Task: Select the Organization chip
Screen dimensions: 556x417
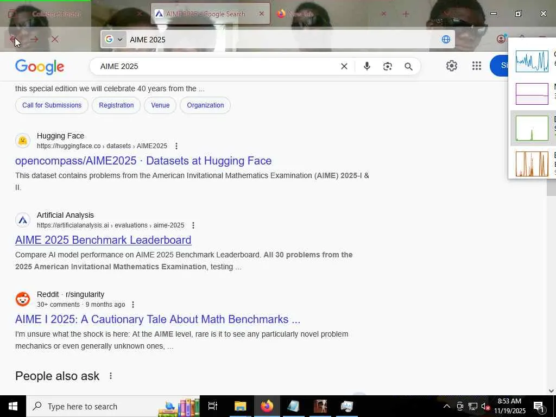Action: [x=205, y=105]
